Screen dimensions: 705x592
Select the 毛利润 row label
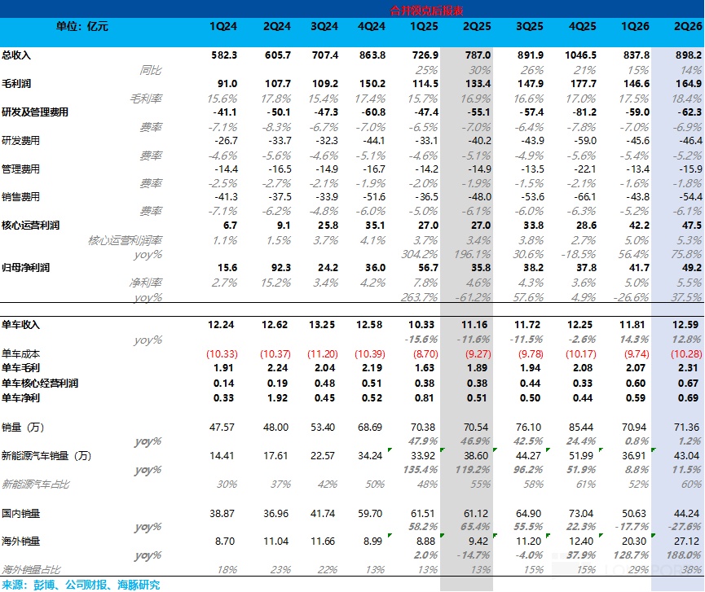pos(16,84)
